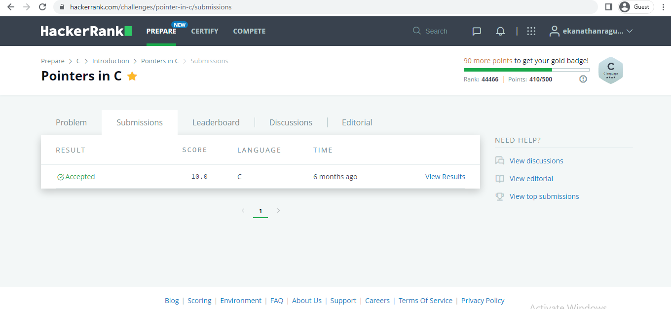This screenshot has width=671, height=309.
Task: Click the View editorial link
Action: click(531, 179)
